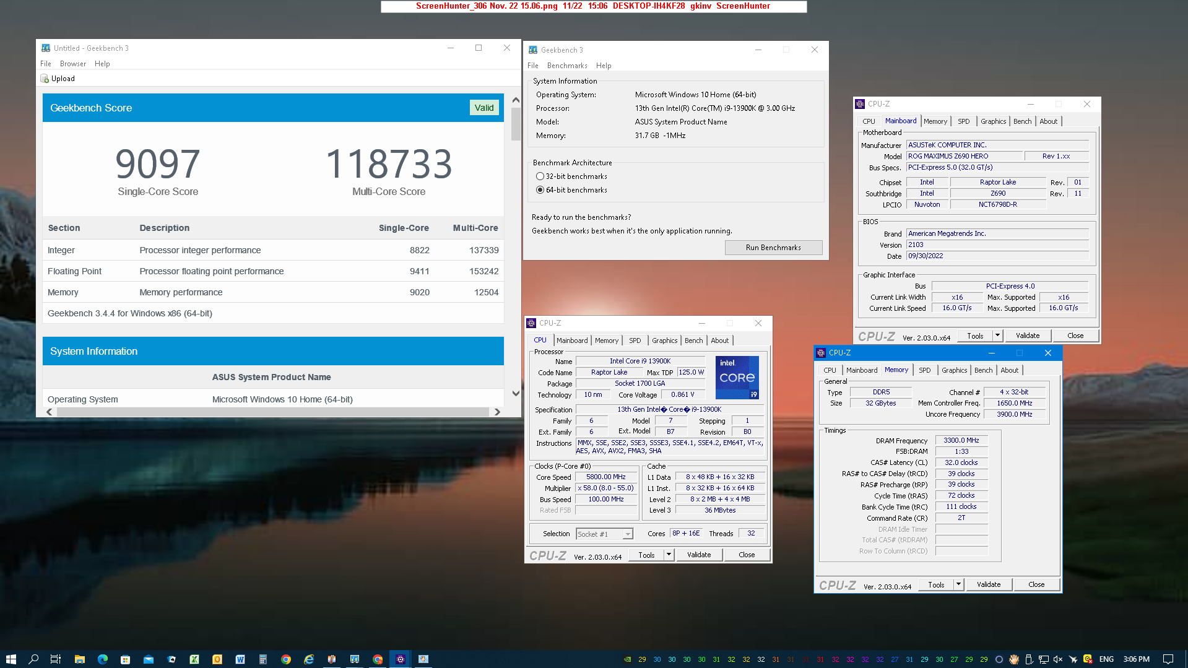
Task: Select 32-bit benchmarks option
Action: click(x=571, y=176)
